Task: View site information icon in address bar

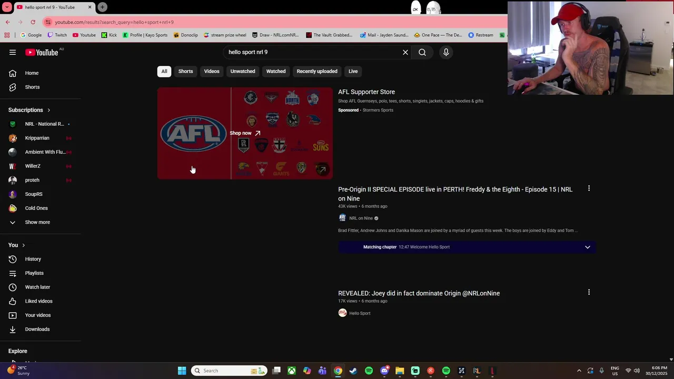Action: (x=48, y=22)
